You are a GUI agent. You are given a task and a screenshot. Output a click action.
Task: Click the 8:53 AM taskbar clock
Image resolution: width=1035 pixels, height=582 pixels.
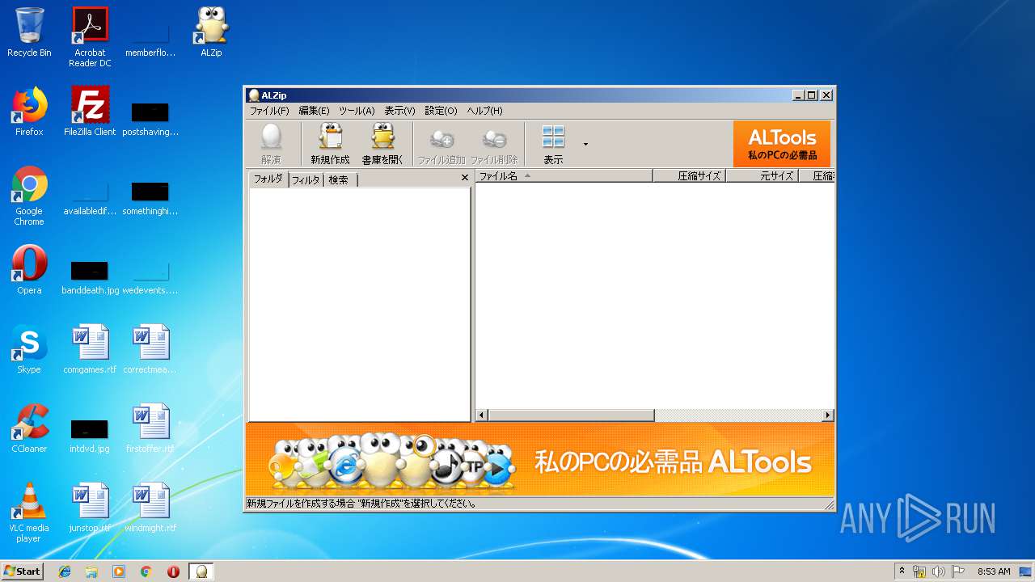[x=994, y=571]
